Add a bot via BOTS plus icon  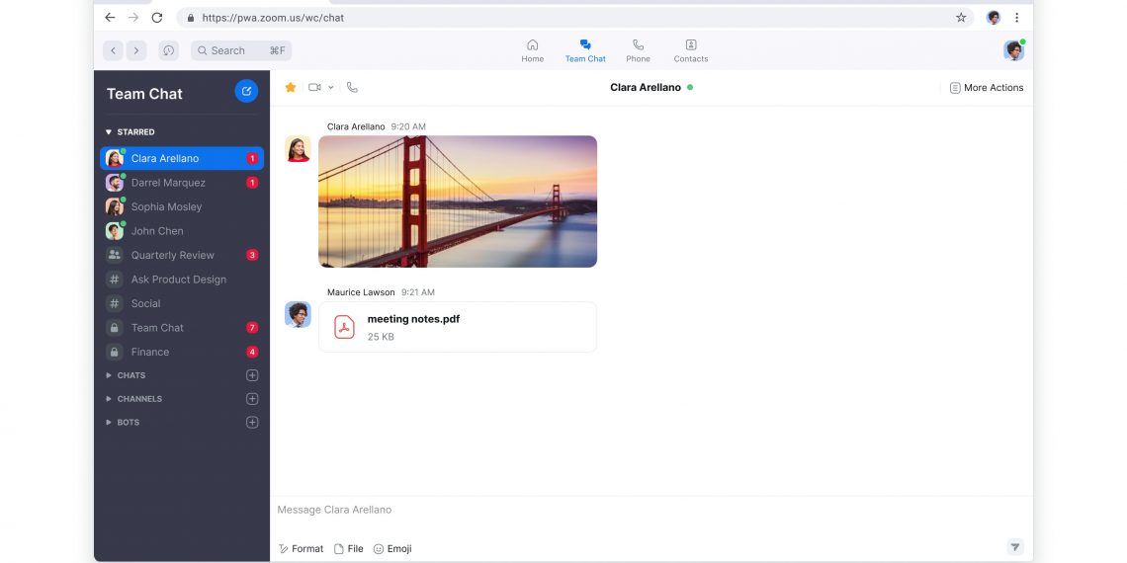click(x=252, y=423)
